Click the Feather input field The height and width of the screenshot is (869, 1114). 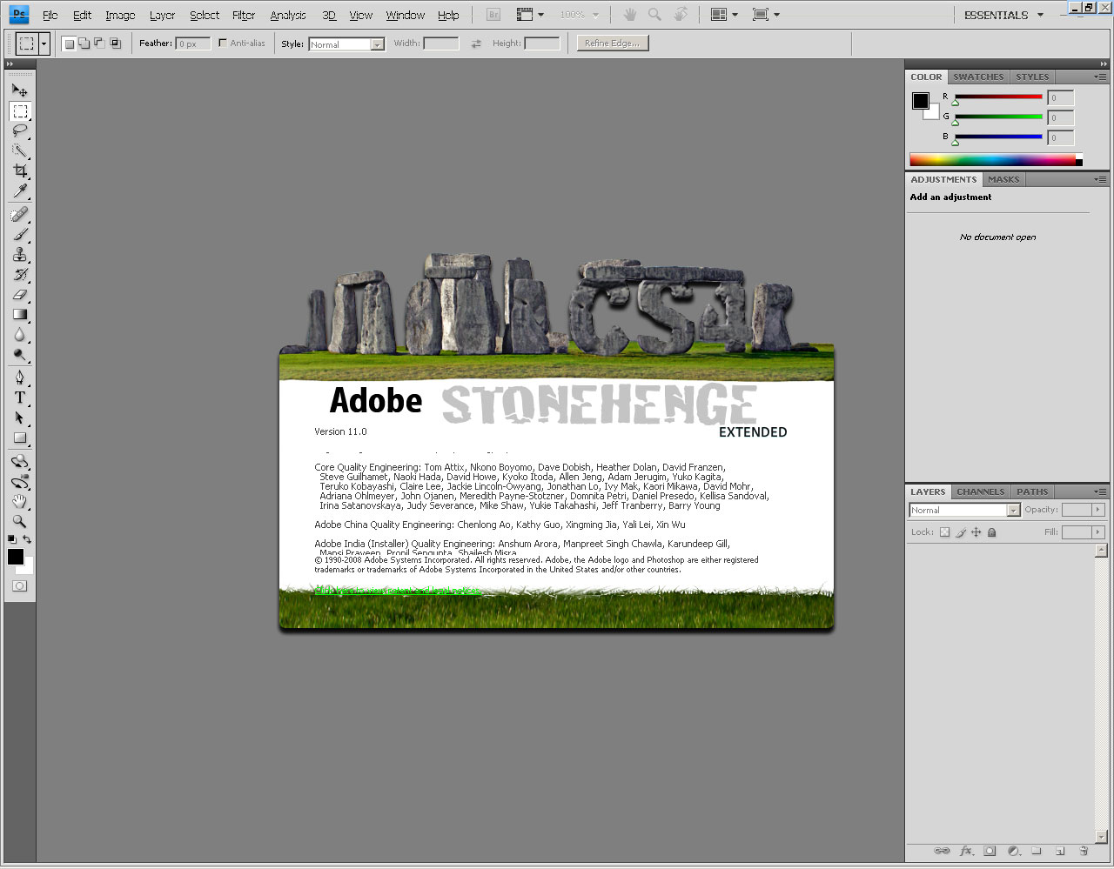(x=192, y=43)
